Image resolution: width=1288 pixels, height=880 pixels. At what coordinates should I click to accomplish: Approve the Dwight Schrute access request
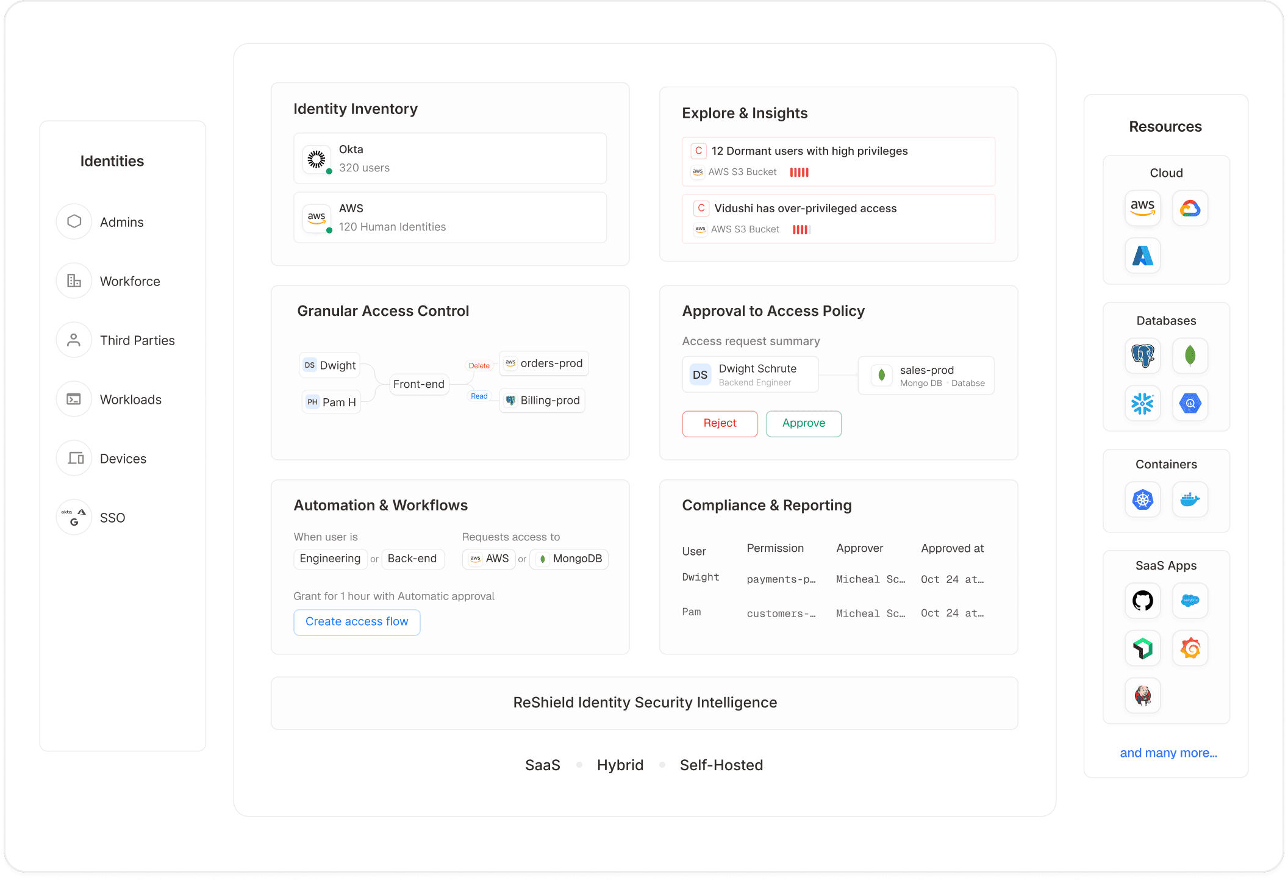pyautogui.click(x=803, y=423)
